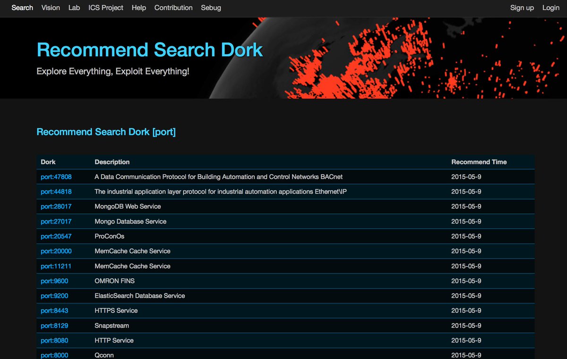Click the 'ProConOs' description cell

110,236
